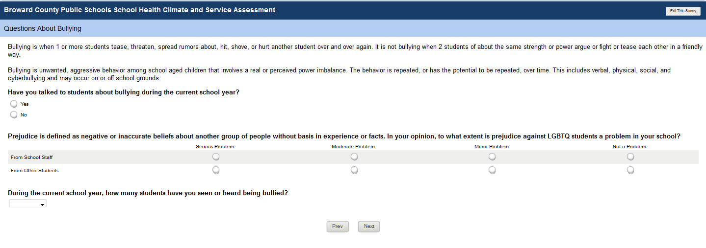Choose Minor Problem for From Other Students
706x248 pixels.
pos(492,170)
